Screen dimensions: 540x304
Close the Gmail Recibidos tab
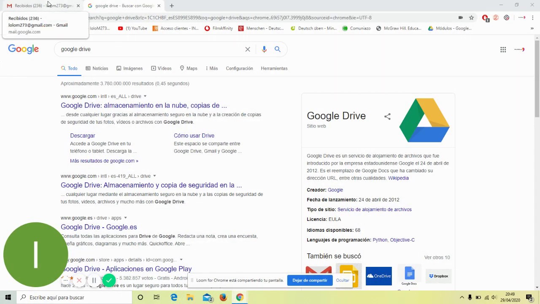click(78, 6)
